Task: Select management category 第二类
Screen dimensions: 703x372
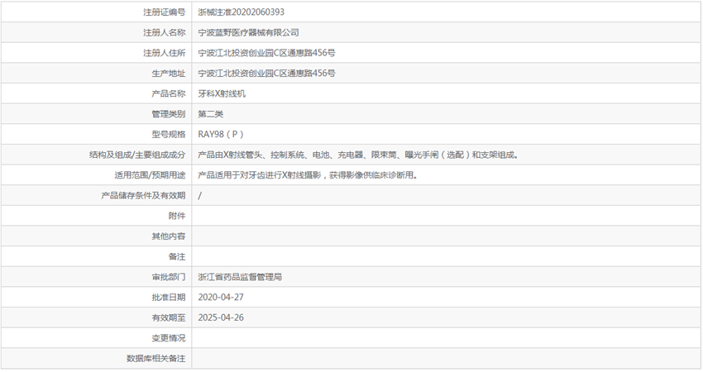Action: point(211,114)
